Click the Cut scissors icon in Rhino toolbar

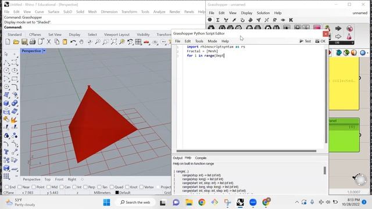(49, 42)
